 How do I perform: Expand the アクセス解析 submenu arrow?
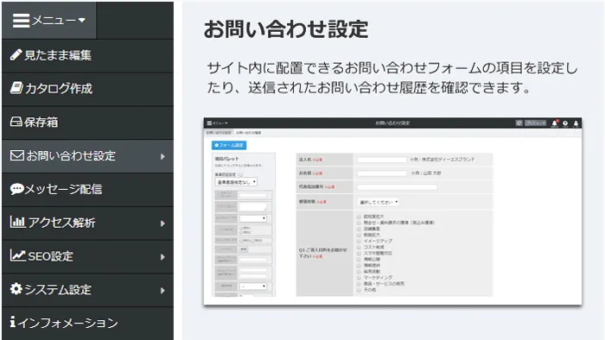pyautogui.click(x=162, y=224)
